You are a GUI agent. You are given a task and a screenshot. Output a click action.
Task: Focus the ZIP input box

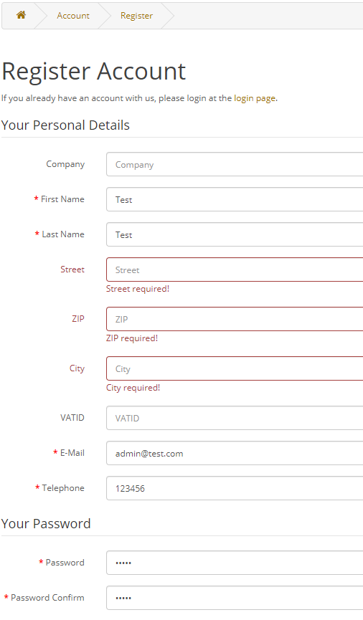click(x=235, y=319)
